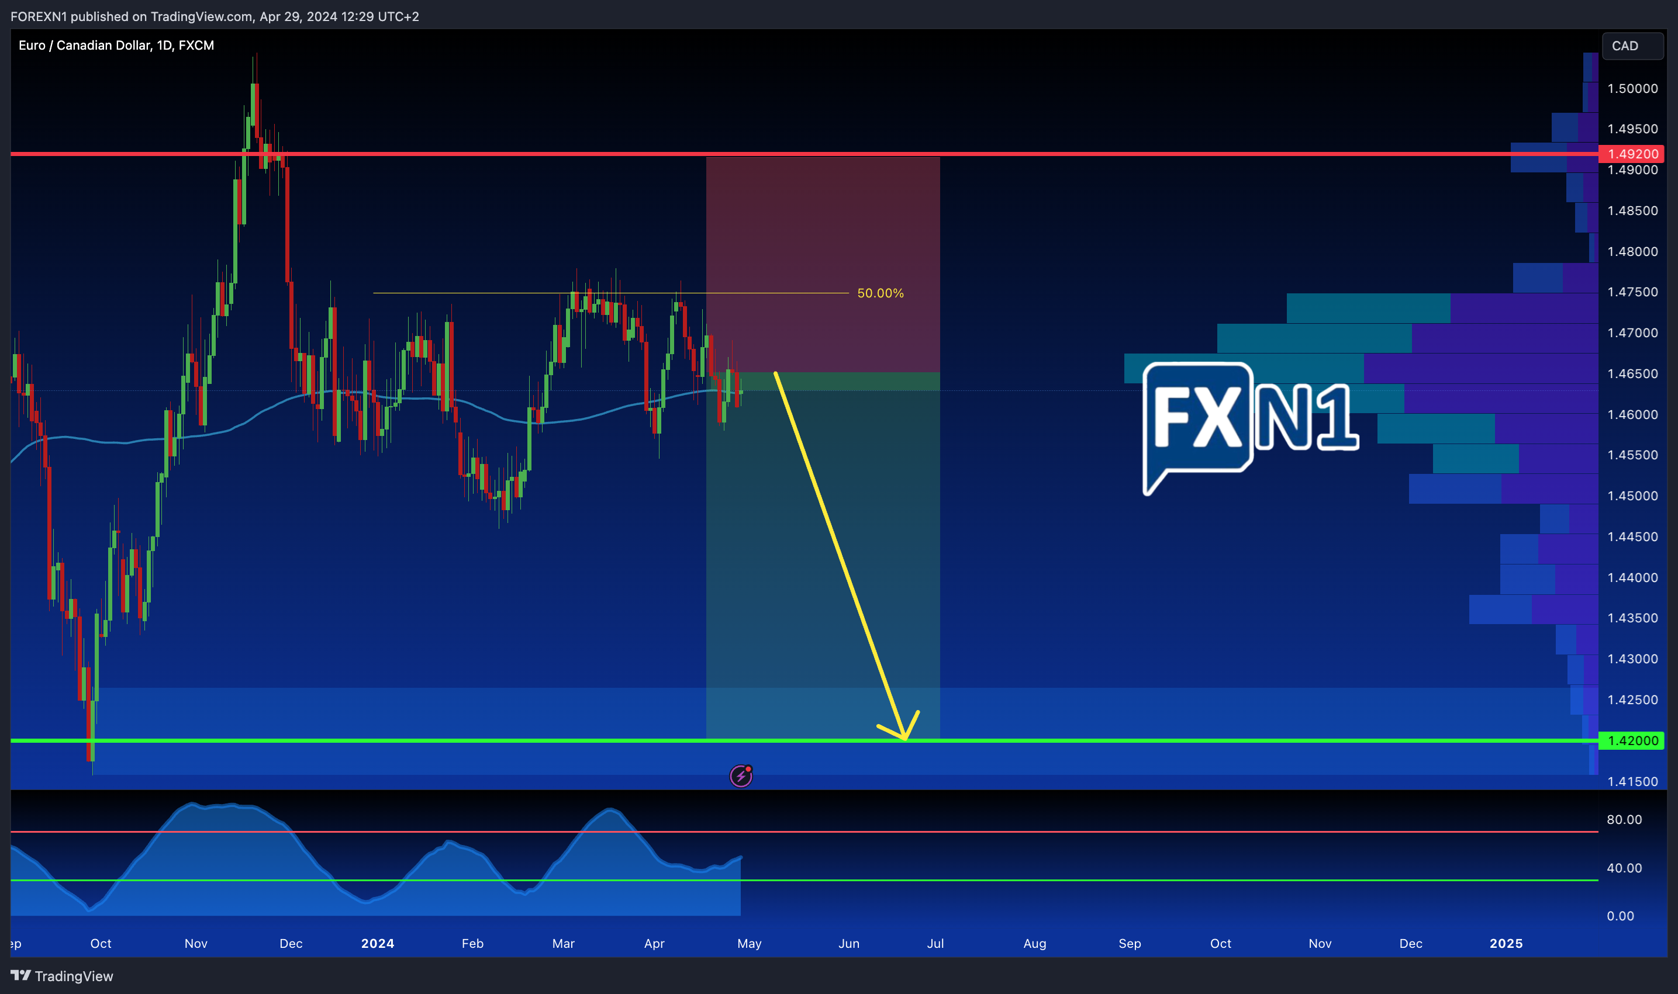Screen dimensions: 1678x994
Task: Click the May label on time axis
Action: pyautogui.click(x=749, y=943)
